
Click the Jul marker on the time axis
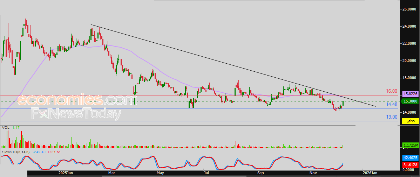(x=206, y=173)
